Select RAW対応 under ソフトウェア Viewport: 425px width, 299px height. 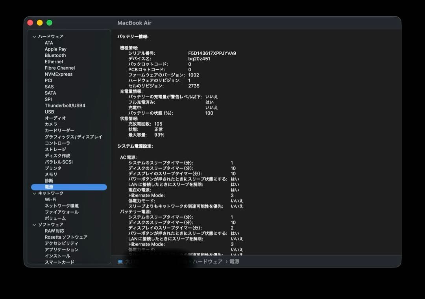coord(54,230)
